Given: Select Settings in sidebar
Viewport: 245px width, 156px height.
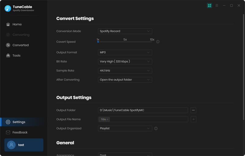Looking at the screenshot, I should [24, 122].
